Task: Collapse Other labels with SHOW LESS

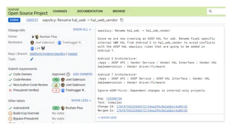Action: pyautogui.click(x=81, y=100)
